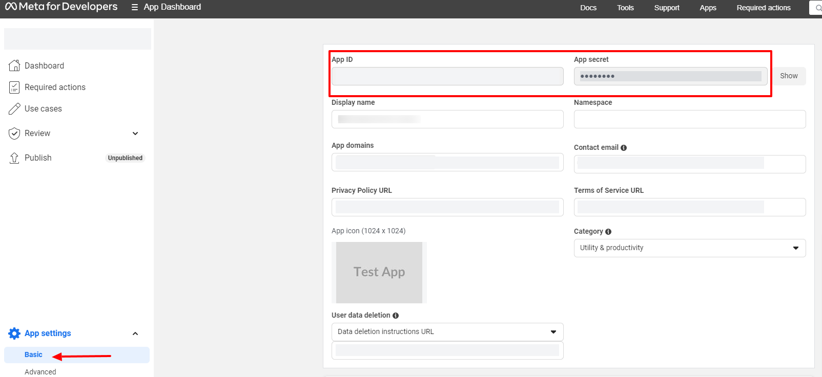Click the Use cases pencil icon
Screen dimensions: 822x377
click(14, 108)
